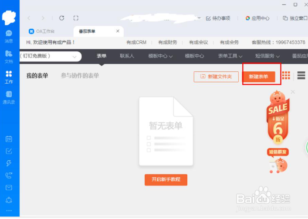The image size is (308, 219).
Task: Select the 工作 workbench sidebar icon
Action: (9, 77)
